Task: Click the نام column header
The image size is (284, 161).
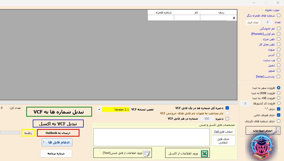Action: pyautogui.click(x=187, y=12)
